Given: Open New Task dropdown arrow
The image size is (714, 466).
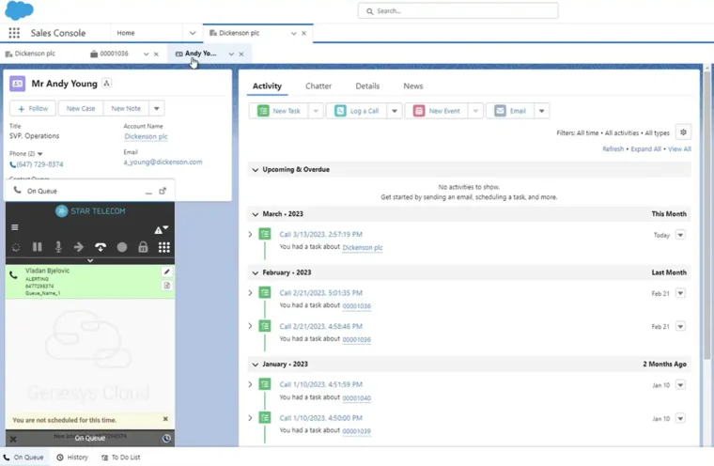Looking at the screenshot, I should pyautogui.click(x=316, y=111).
